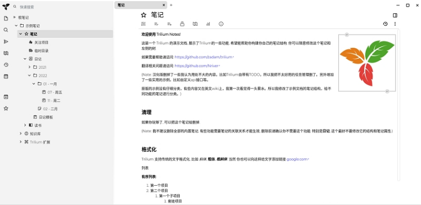Open today's journal note icon in sidebar
421x205 pixels.
(x=6, y=97)
